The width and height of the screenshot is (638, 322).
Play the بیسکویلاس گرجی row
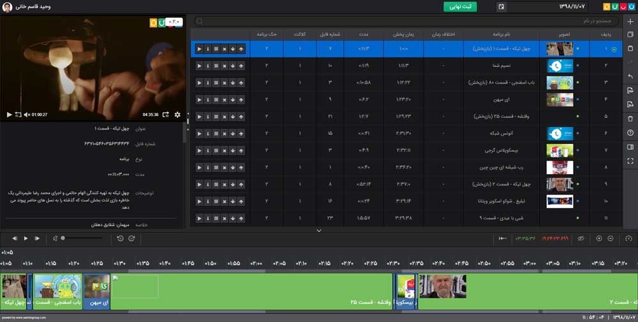click(x=199, y=150)
